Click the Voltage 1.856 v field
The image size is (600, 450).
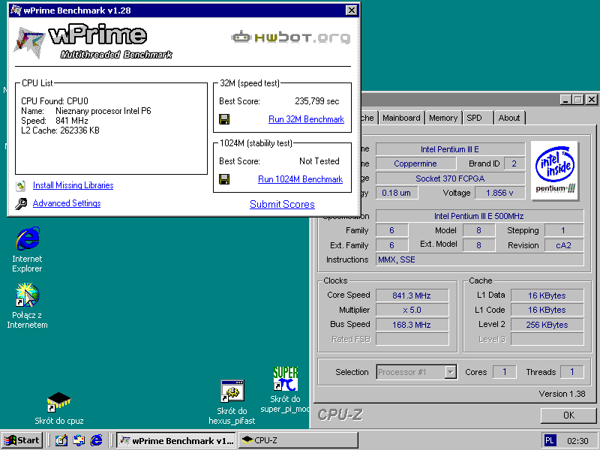tap(499, 193)
